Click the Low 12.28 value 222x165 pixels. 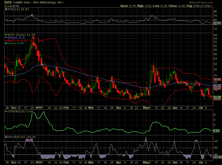160,6
